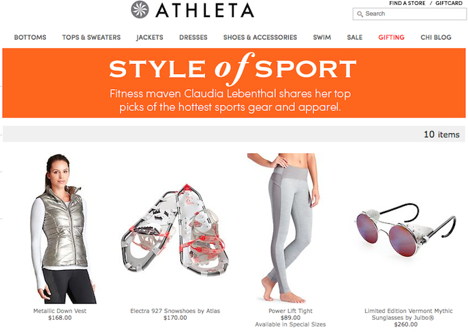Click the Style of Sport orange banner
The height and width of the screenshot is (332, 468).
point(234,83)
